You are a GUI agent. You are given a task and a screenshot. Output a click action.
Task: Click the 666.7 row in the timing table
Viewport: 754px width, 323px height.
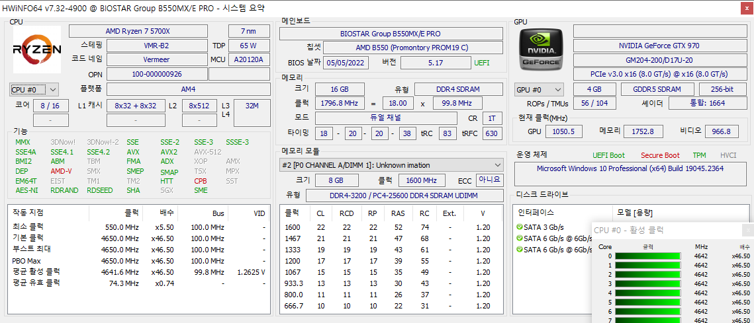[x=391, y=306]
